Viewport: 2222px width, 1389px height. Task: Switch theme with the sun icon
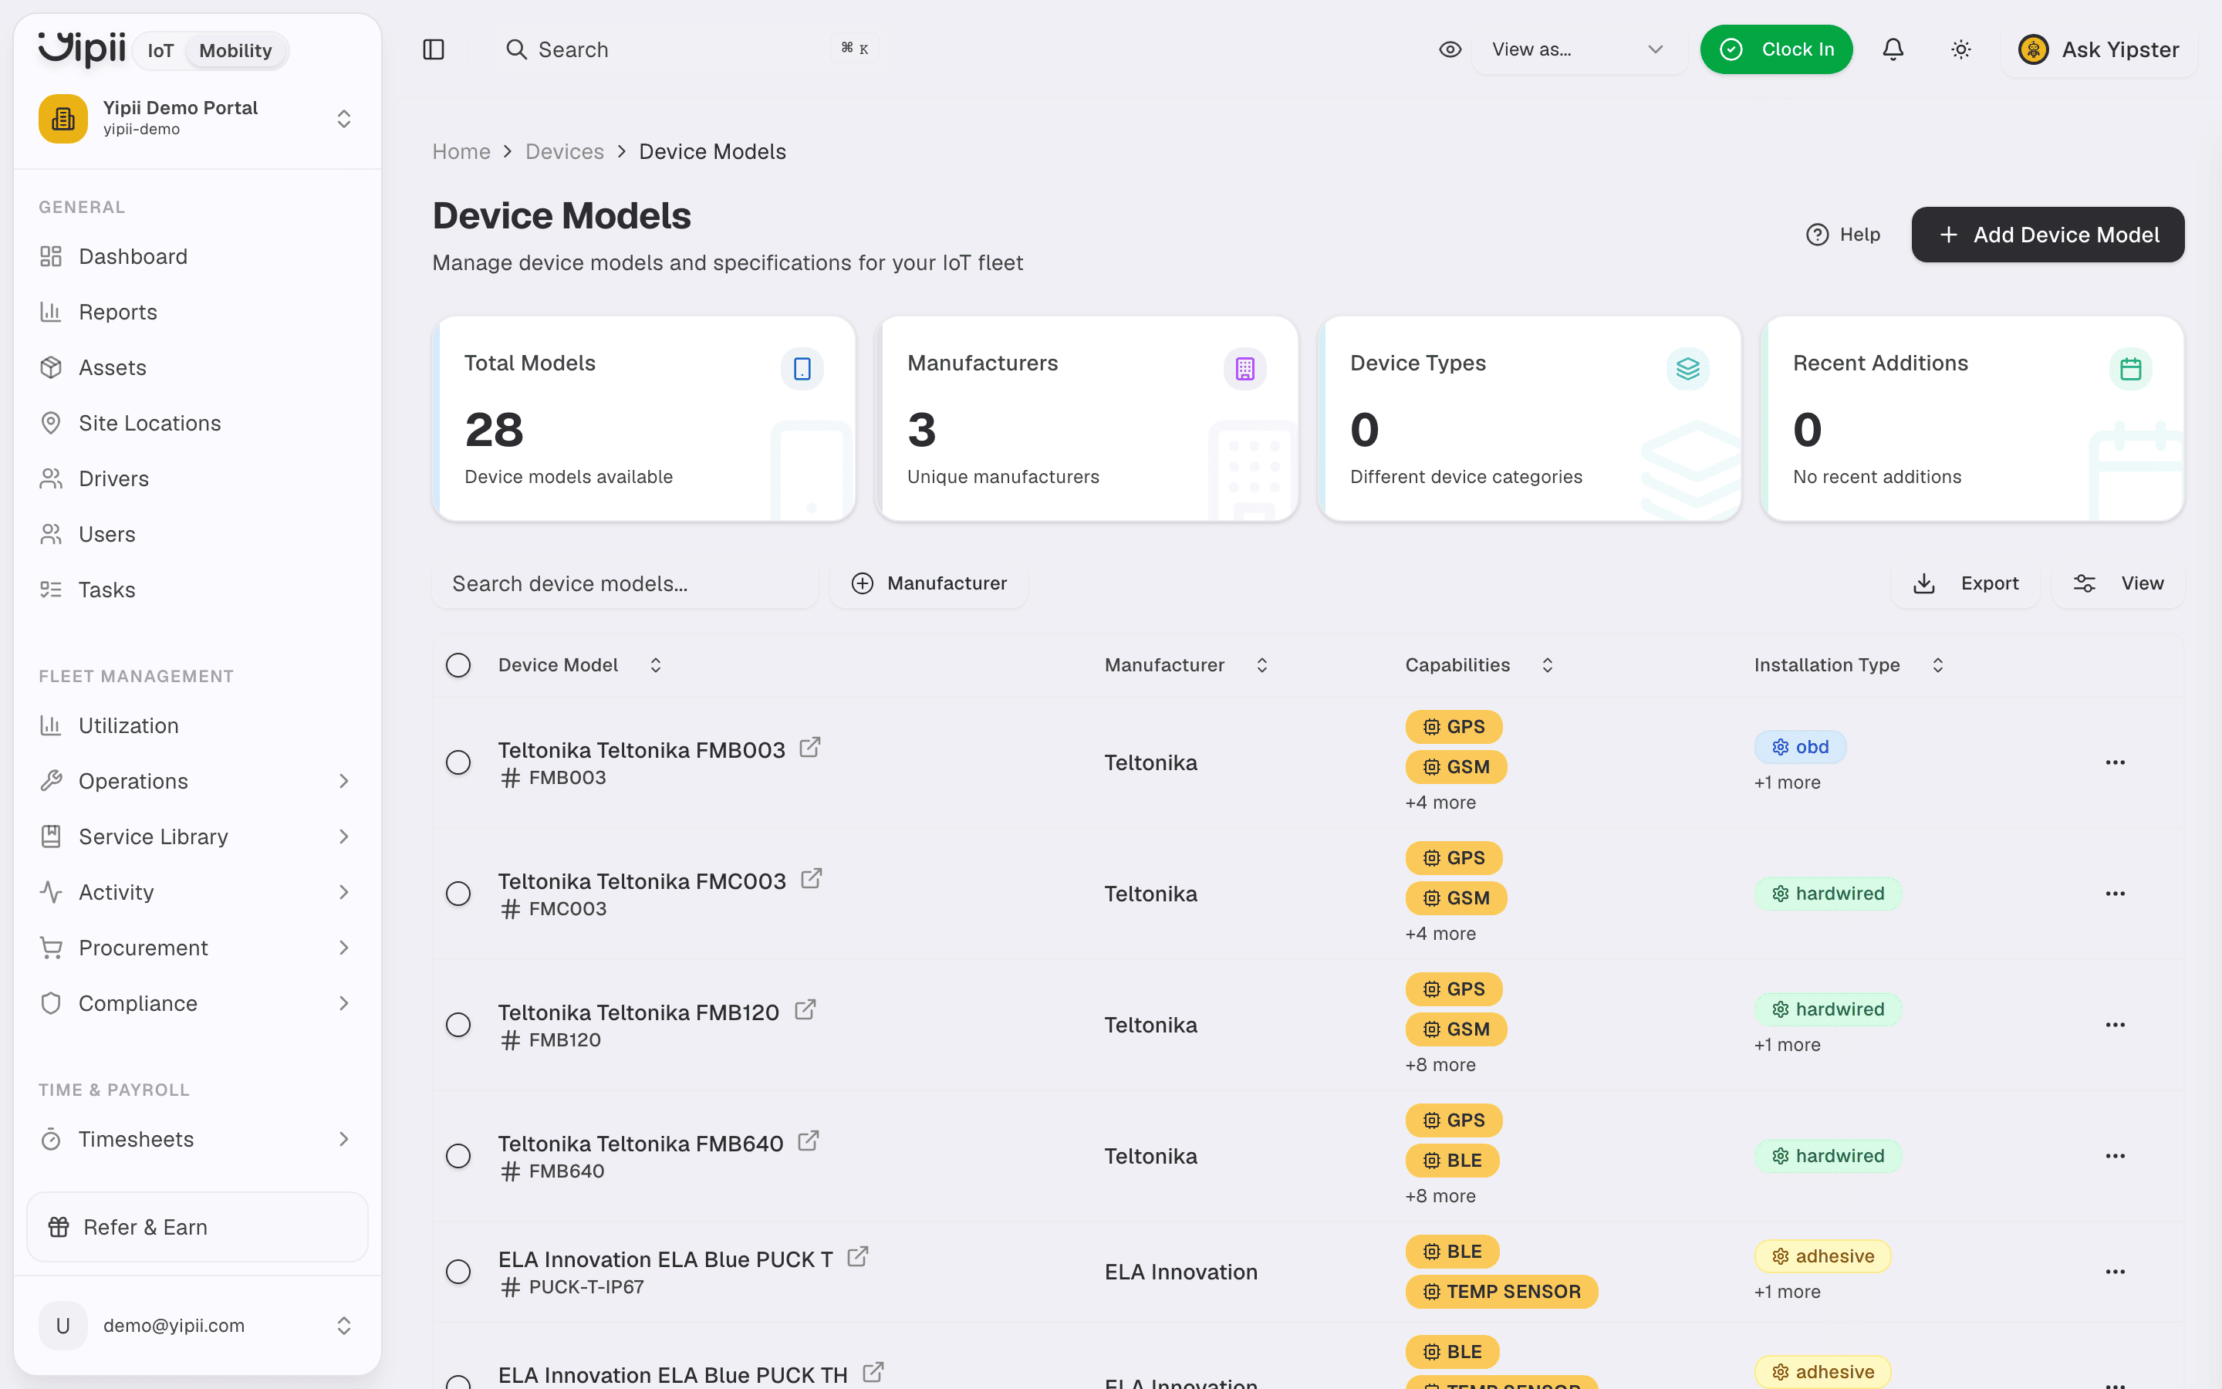click(1960, 49)
